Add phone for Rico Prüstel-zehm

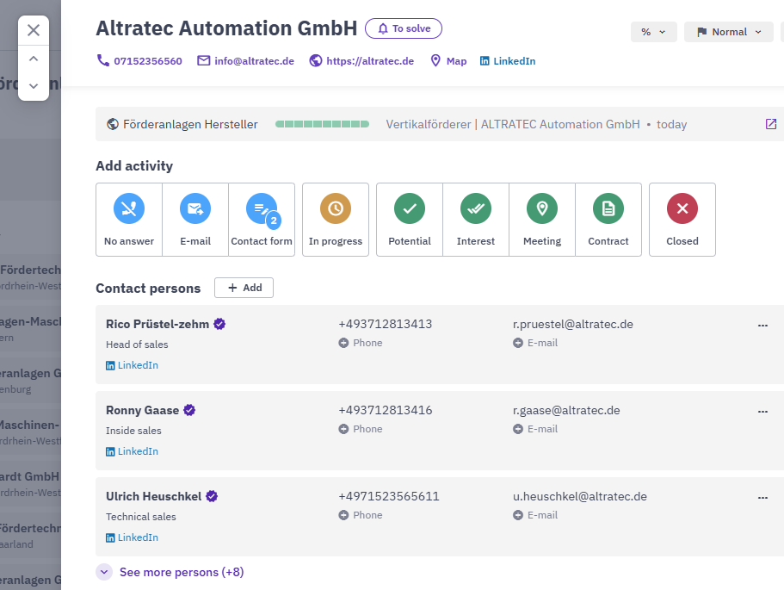point(361,343)
